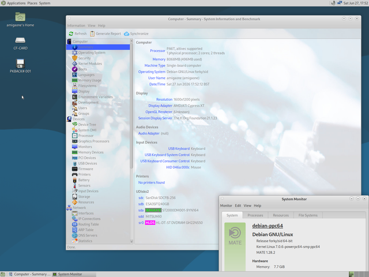Screen dimensions: 369x277
Task: Switch to the Processes tab
Action: click(x=255, y=215)
